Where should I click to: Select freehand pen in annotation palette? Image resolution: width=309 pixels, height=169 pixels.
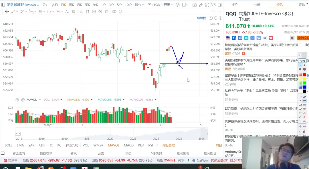point(300,97)
